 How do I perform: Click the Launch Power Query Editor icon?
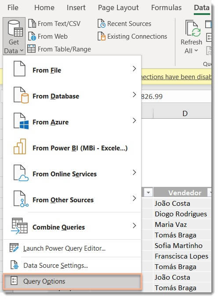click(x=14, y=248)
